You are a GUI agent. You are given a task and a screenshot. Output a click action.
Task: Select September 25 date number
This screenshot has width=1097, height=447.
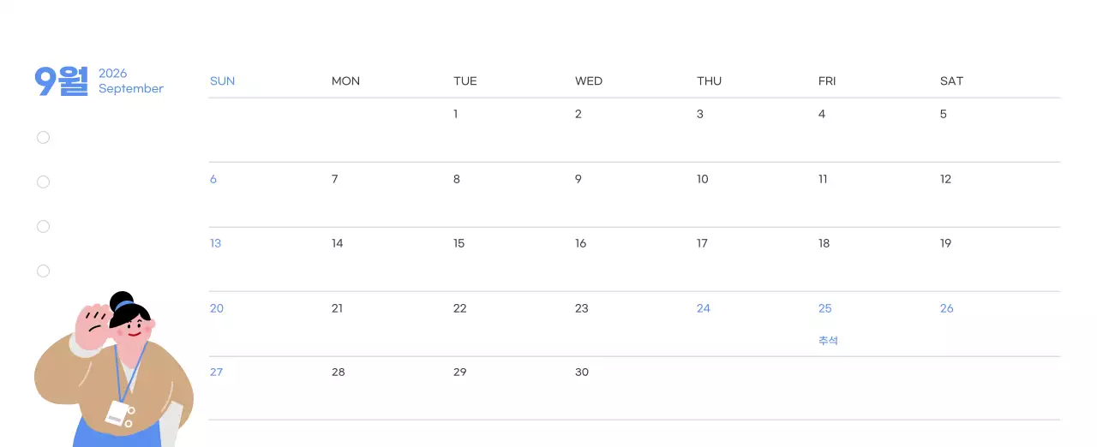tap(825, 309)
